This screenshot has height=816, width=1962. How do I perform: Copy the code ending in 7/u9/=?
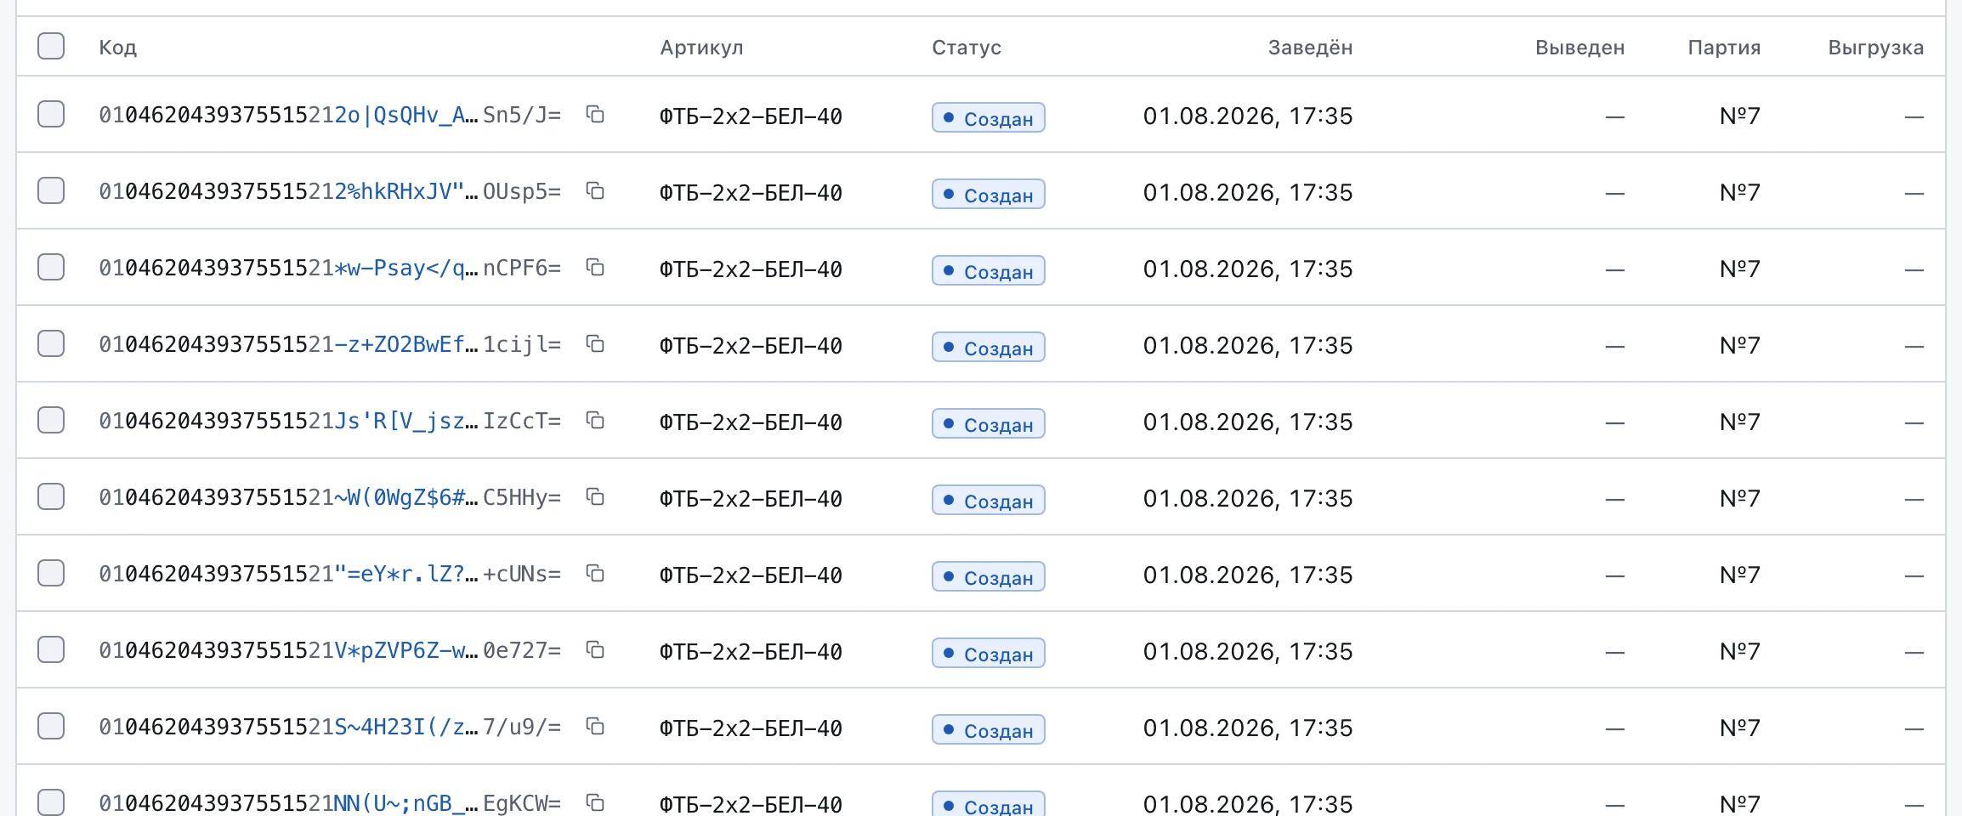[595, 727]
